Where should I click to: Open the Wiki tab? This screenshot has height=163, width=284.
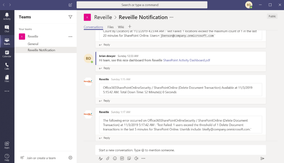coord(121,27)
